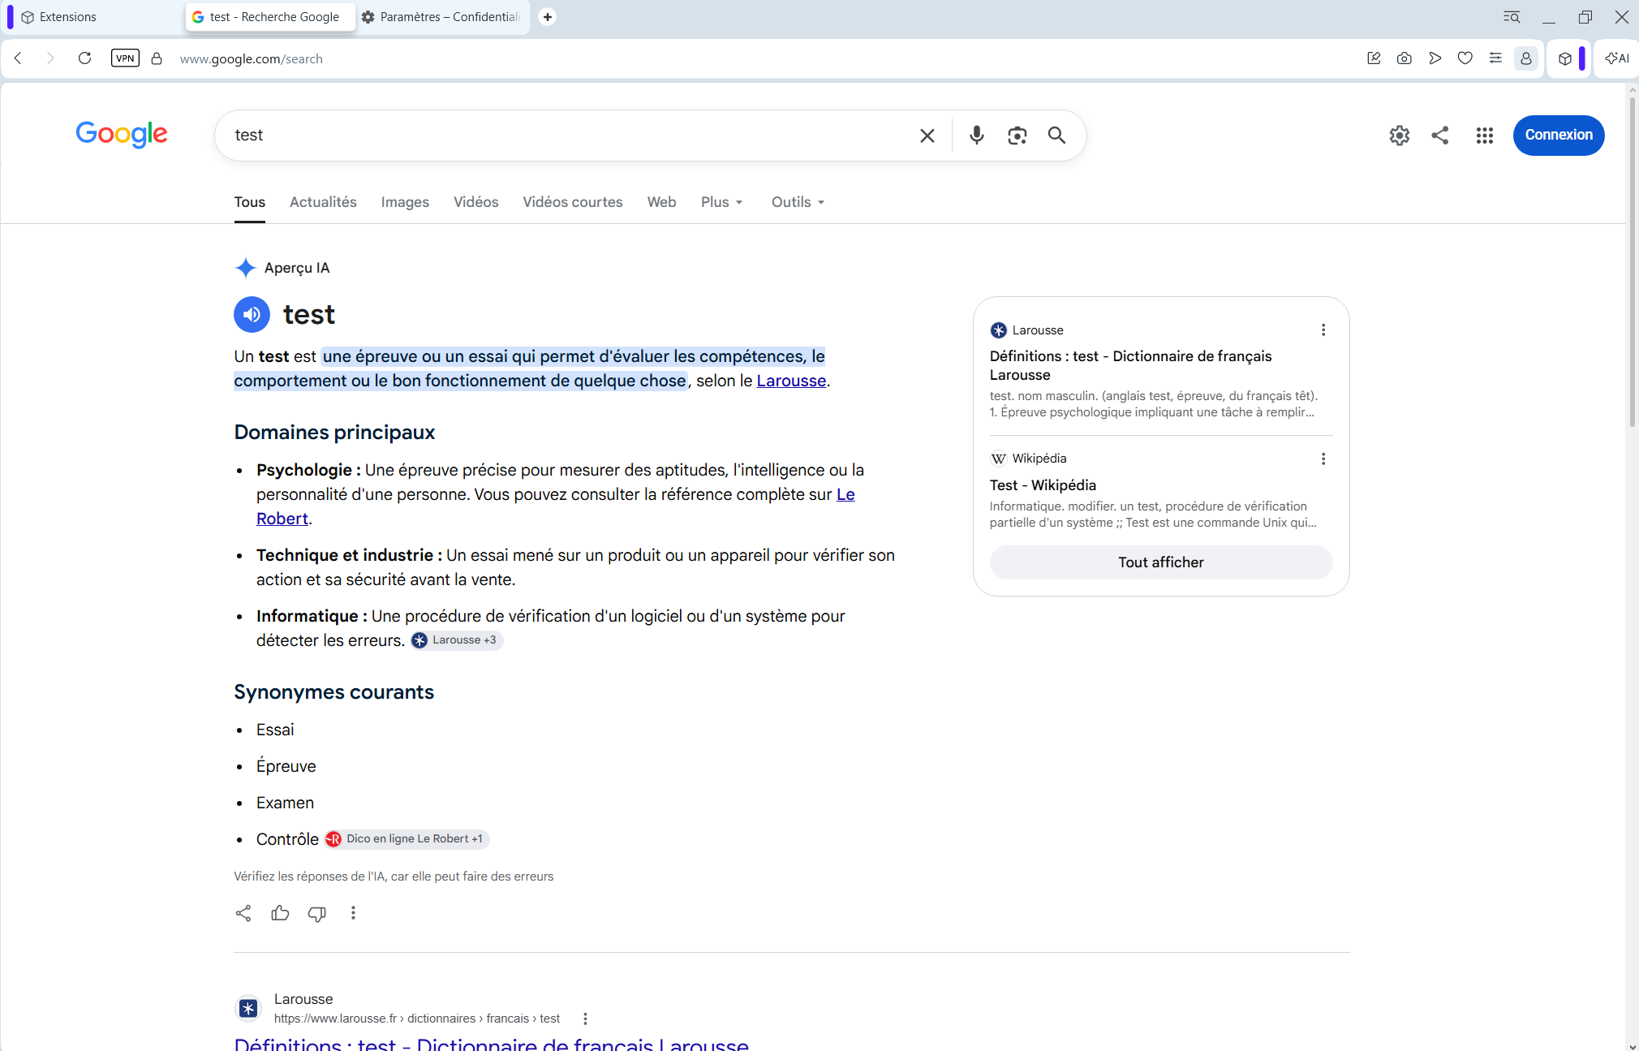Image resolution: width=1639 pixels, height=1051 pixels.
Task: Open options menu for Larousse source card
Action: pos(1323,330)
